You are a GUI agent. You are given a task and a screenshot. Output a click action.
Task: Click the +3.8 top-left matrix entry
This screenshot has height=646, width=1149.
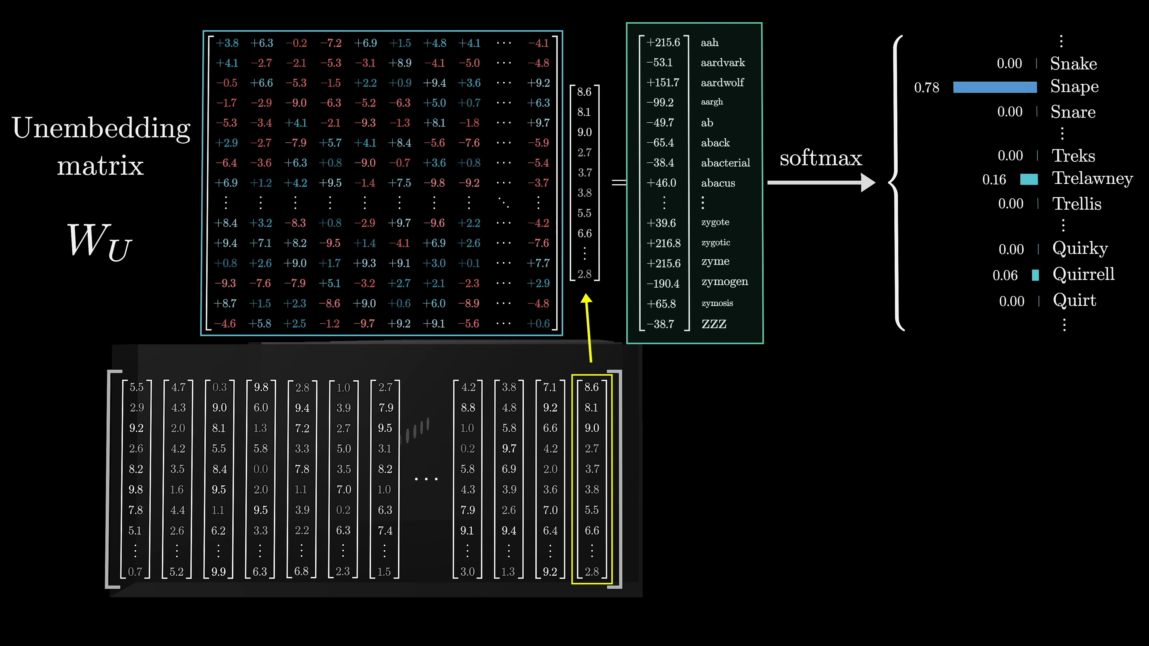point(227,43)
